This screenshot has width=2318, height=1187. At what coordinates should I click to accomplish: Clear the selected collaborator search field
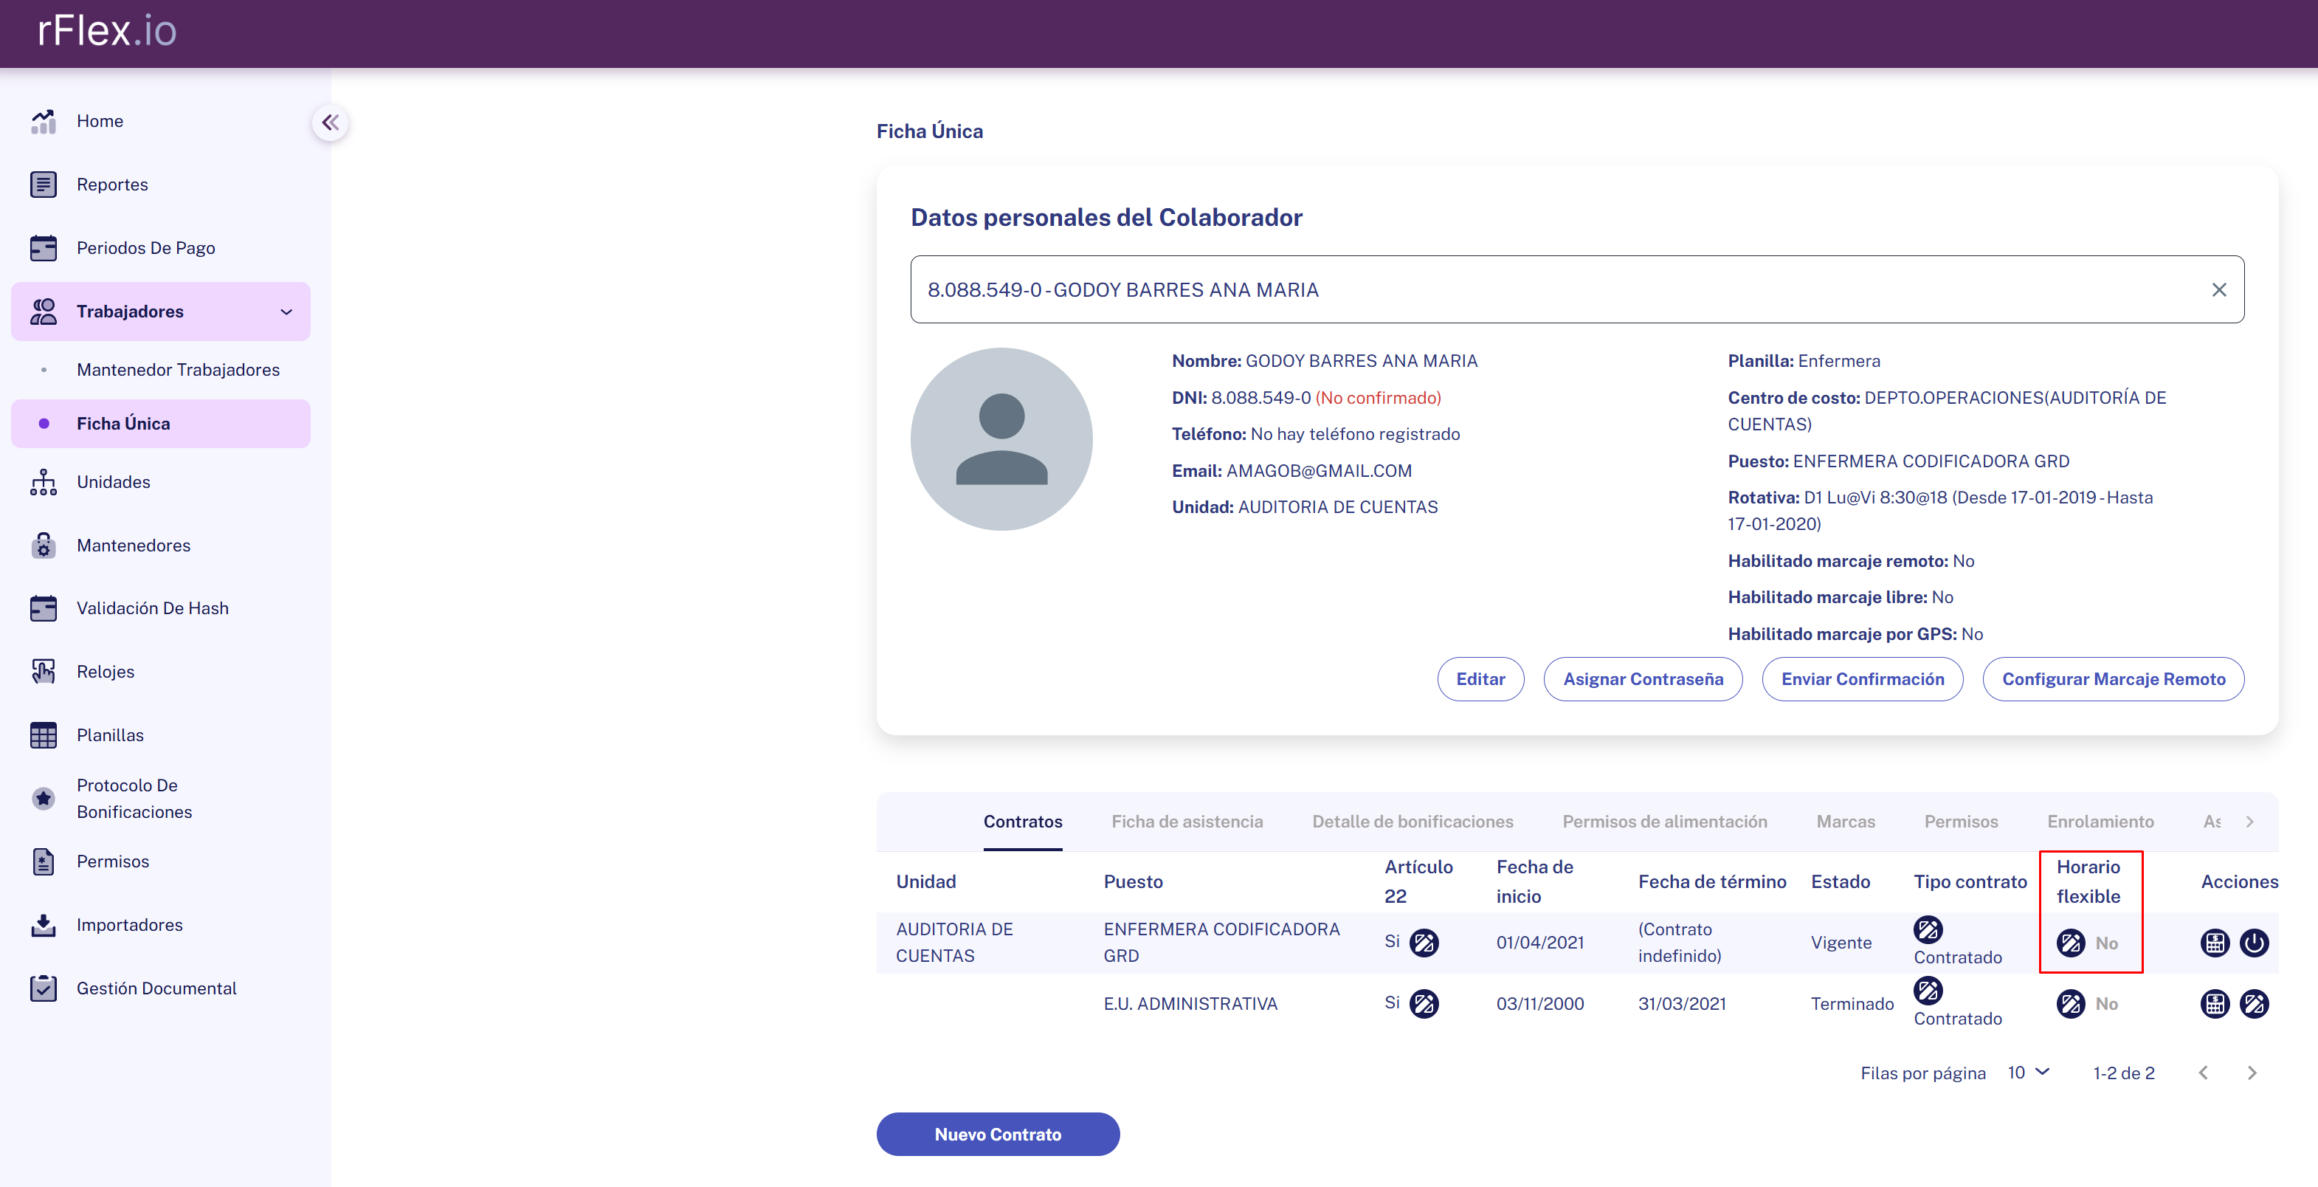[2218, 290]
